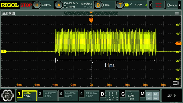Select the trigger level marker on right edge
This screenshot has width=183, height=103.
pyautogui.click(x=178, y=43)
